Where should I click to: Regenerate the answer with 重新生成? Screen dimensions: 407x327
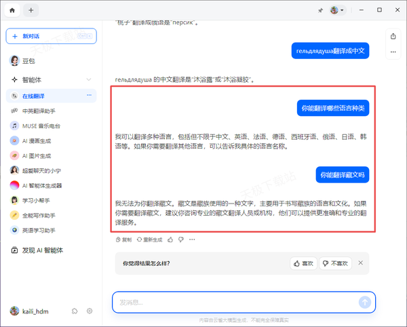(150, 239)
